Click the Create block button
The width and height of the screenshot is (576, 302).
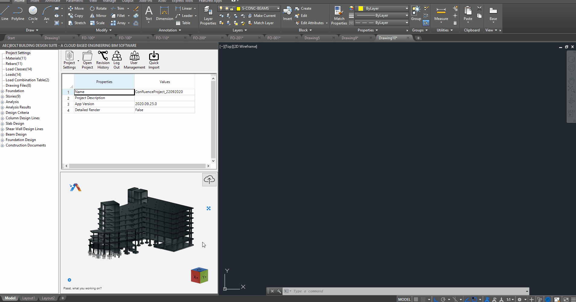pos(303,8)
